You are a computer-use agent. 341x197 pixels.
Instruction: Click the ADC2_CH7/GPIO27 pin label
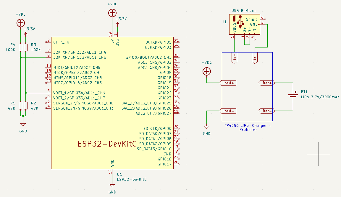coord(153,113)
